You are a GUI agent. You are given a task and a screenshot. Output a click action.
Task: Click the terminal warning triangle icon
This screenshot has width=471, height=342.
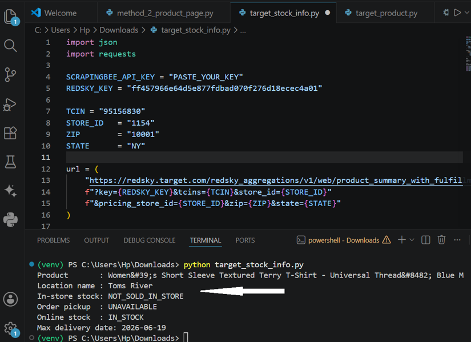tap(387, 240)
